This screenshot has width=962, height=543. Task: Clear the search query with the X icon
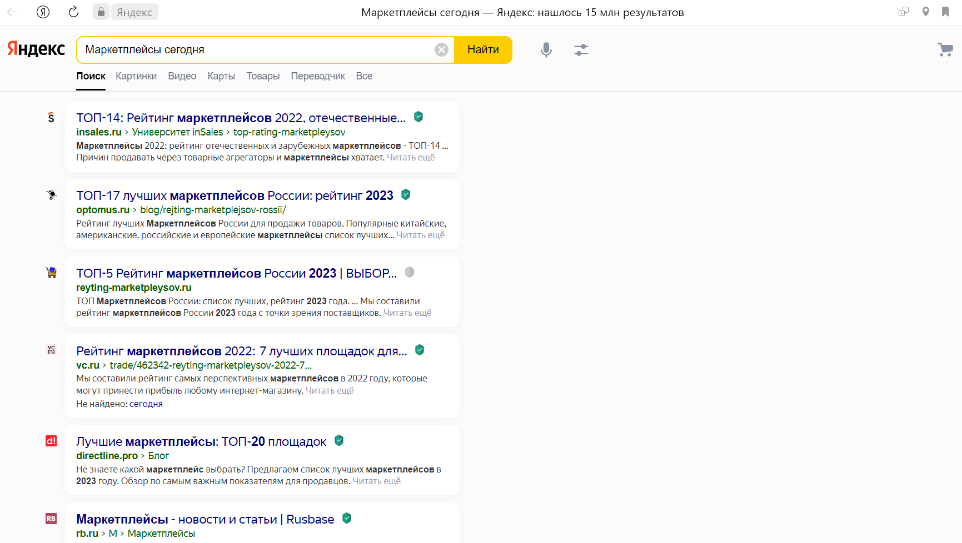[441, 50]
